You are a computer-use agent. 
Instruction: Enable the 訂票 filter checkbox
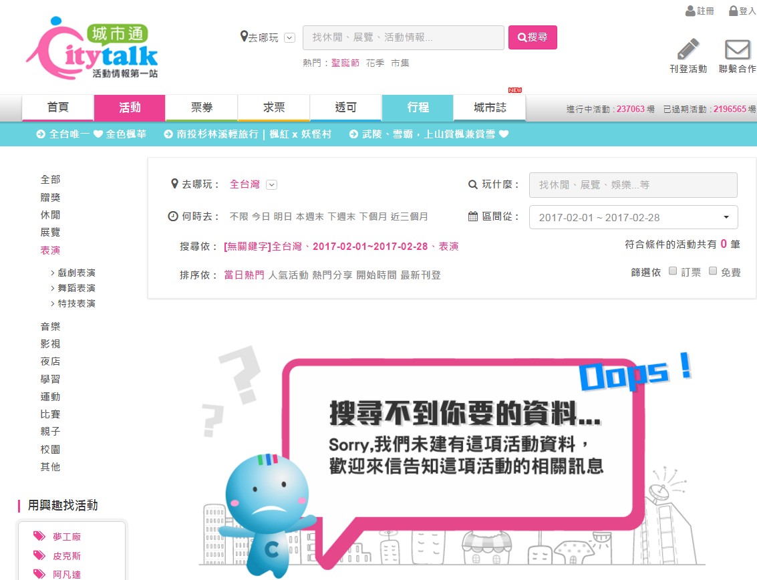pos(673,271)
